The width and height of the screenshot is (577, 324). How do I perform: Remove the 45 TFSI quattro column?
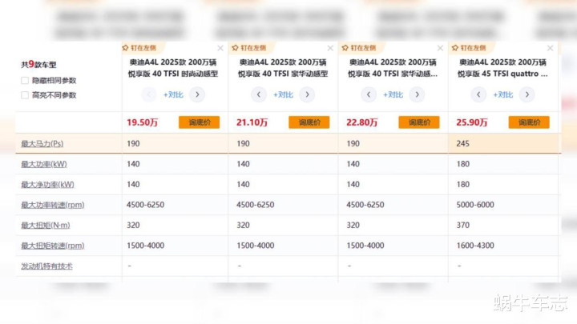point(550,48)
